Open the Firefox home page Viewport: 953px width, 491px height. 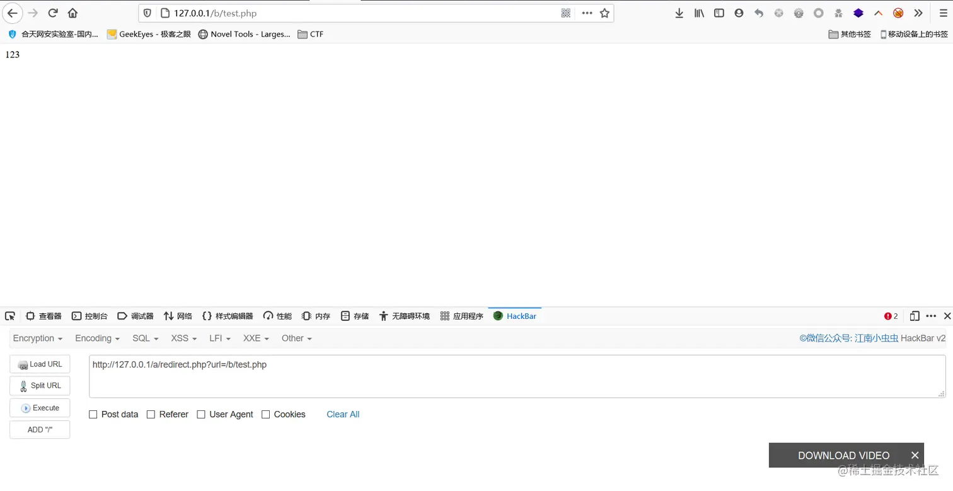click(72, 13)
